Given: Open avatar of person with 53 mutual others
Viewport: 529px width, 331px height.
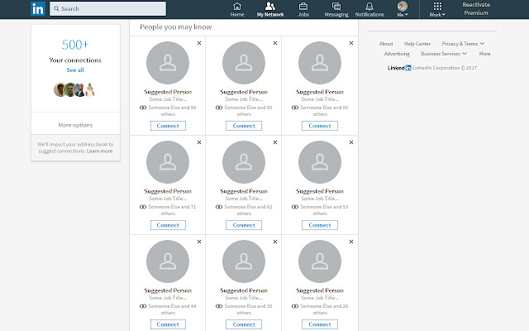Looking at the screenshot, I should (x=320, y=162).
